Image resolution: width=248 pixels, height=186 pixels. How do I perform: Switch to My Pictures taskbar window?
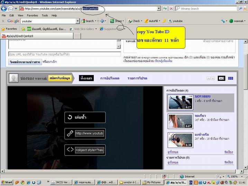152,182
